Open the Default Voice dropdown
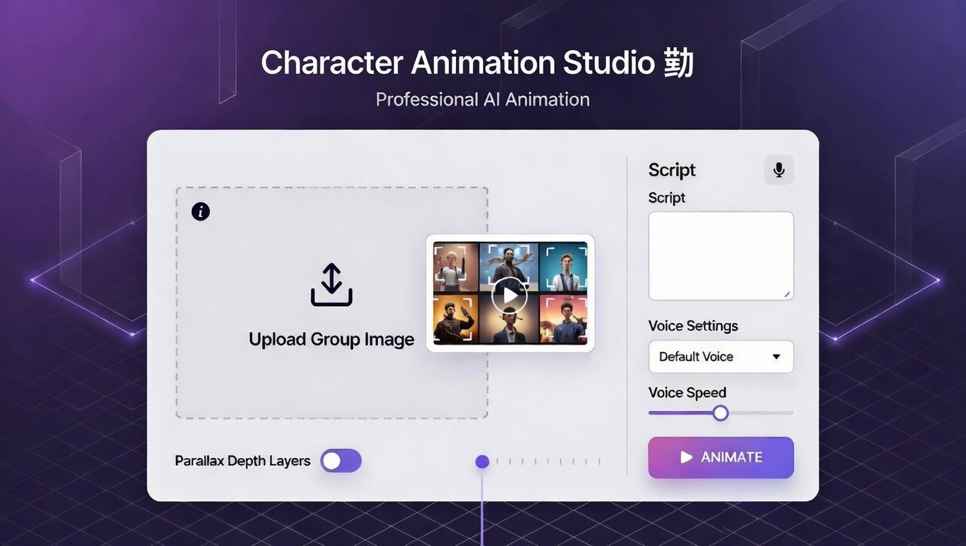Viewport: 966px width, 546px height. [x=721, y=357]
